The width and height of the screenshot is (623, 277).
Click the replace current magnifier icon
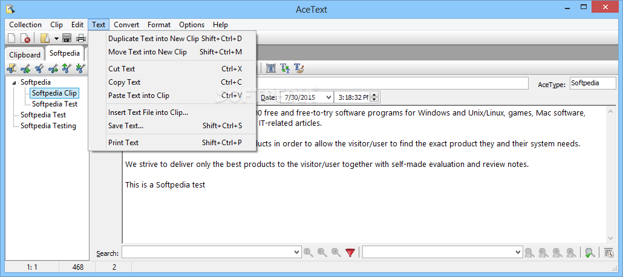[529, 252]
